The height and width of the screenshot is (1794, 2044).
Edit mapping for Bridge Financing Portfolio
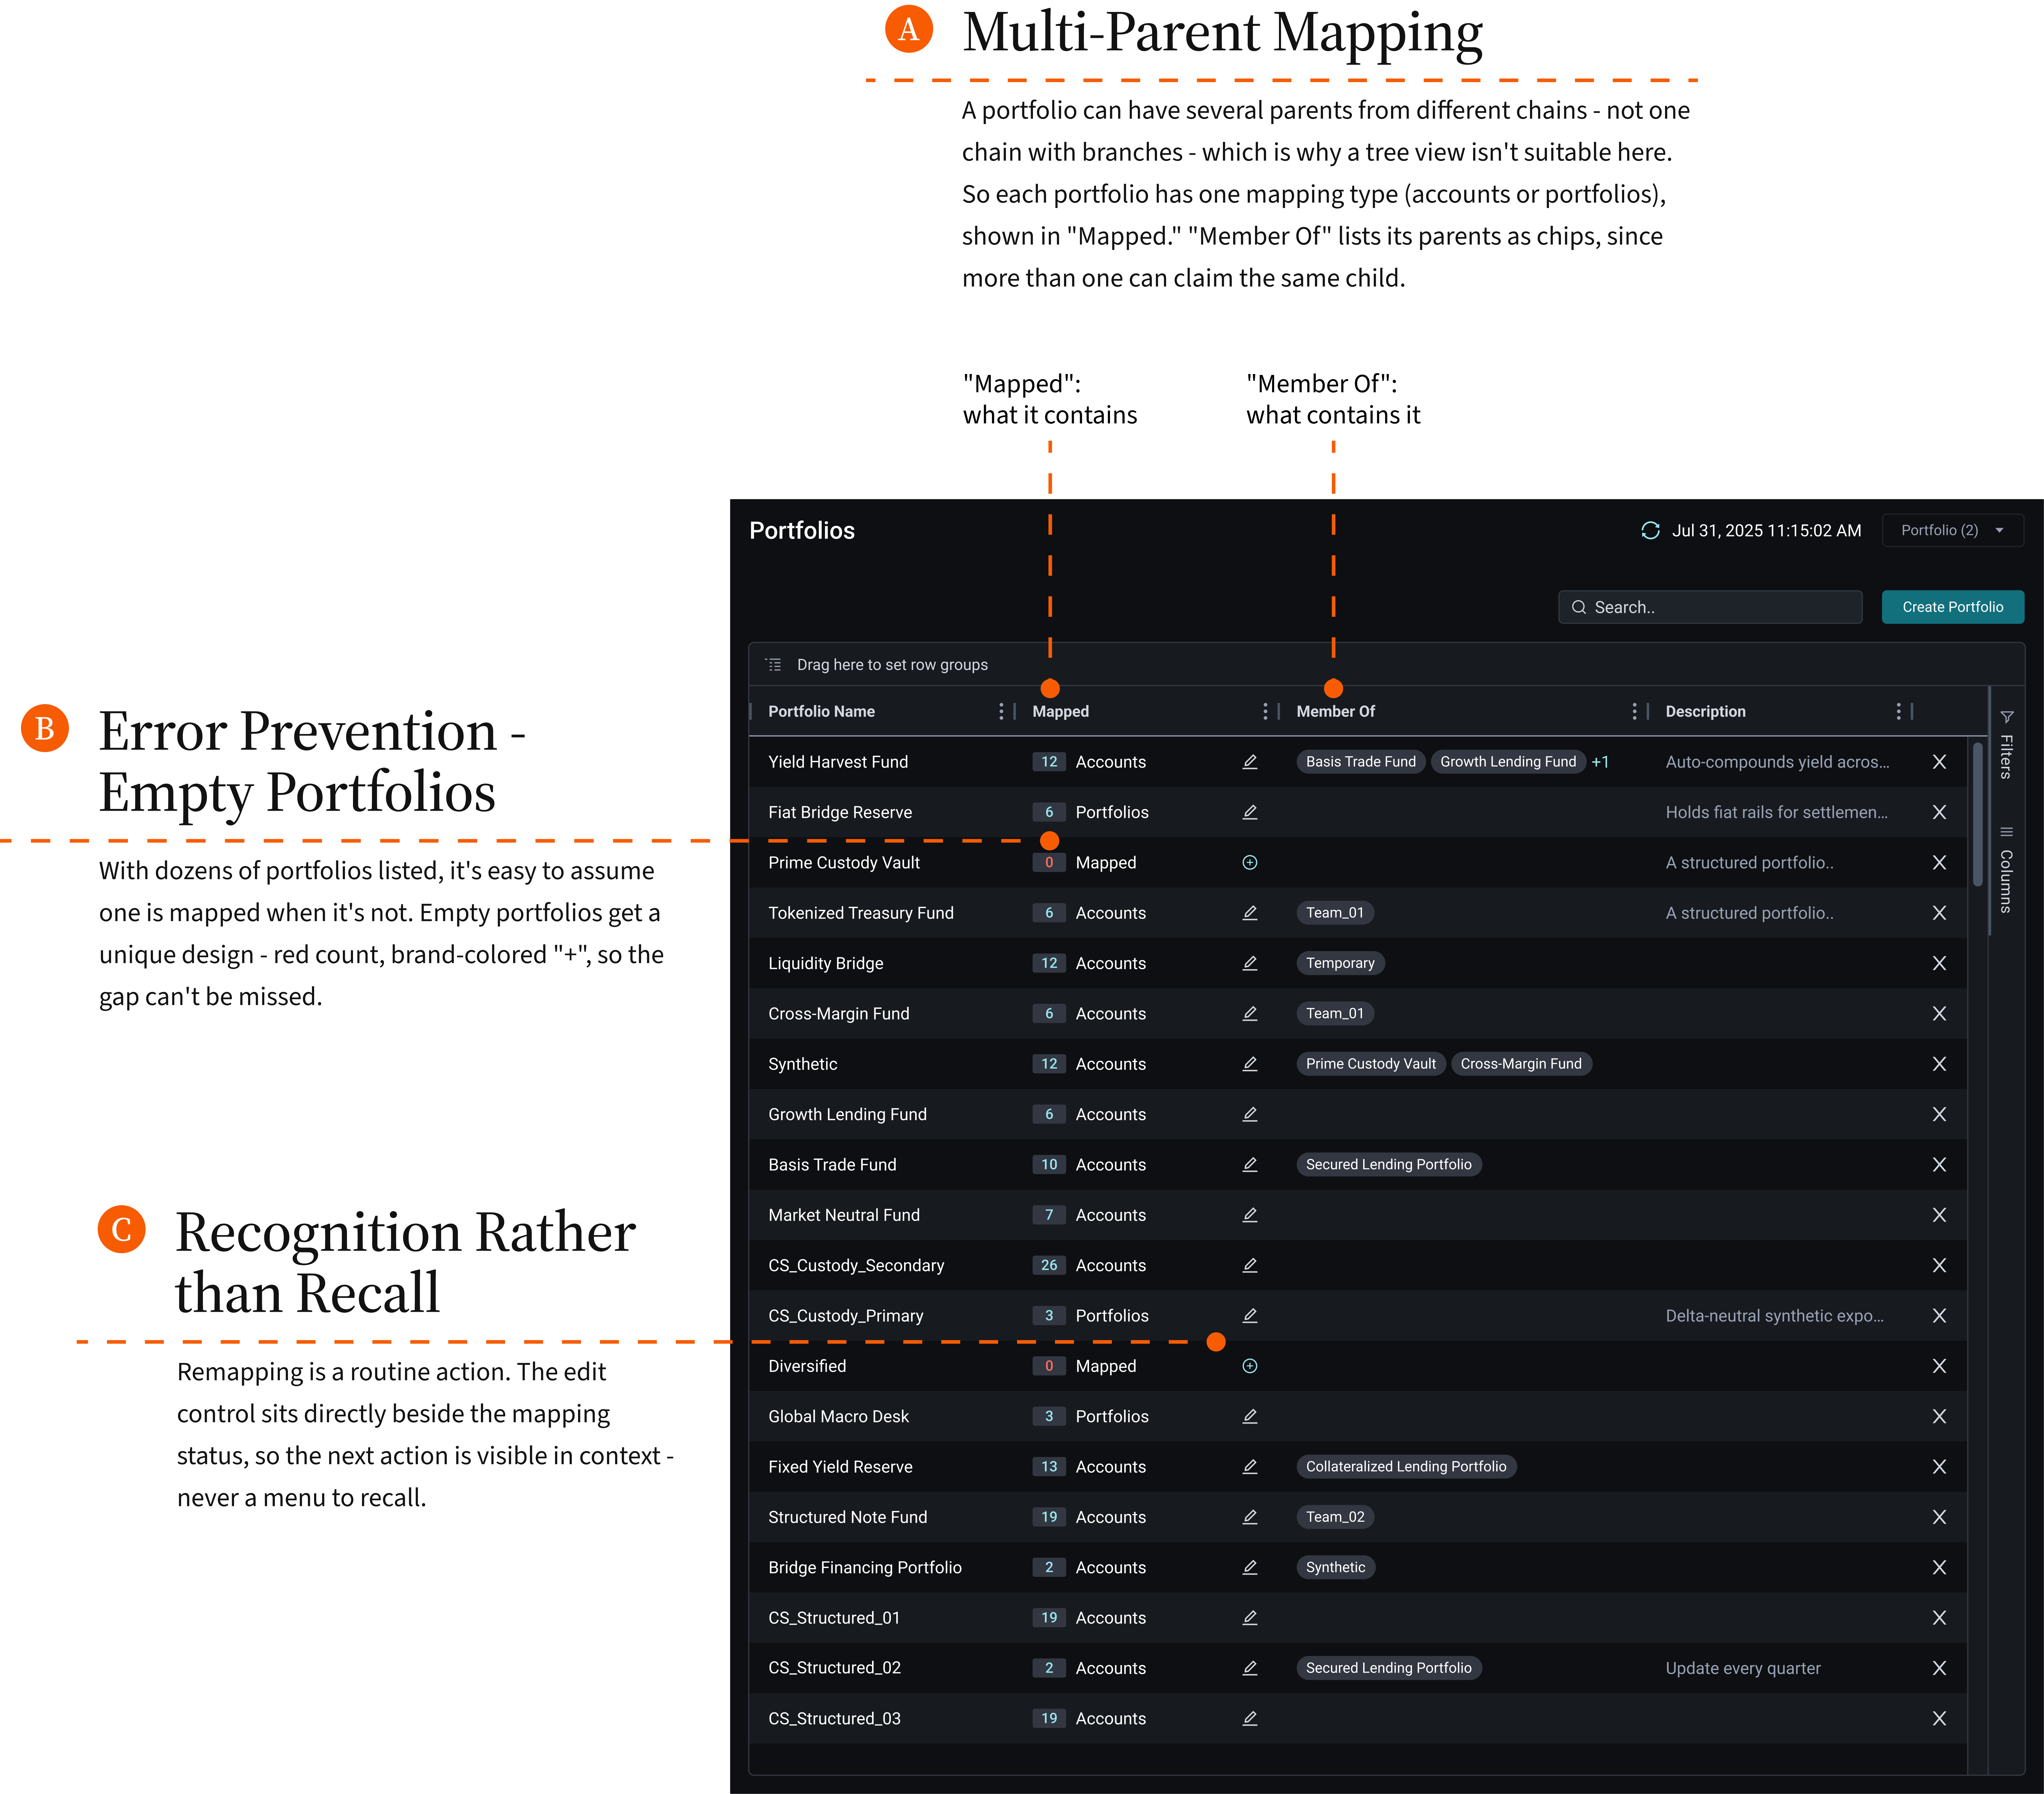click(1250, 1567)
